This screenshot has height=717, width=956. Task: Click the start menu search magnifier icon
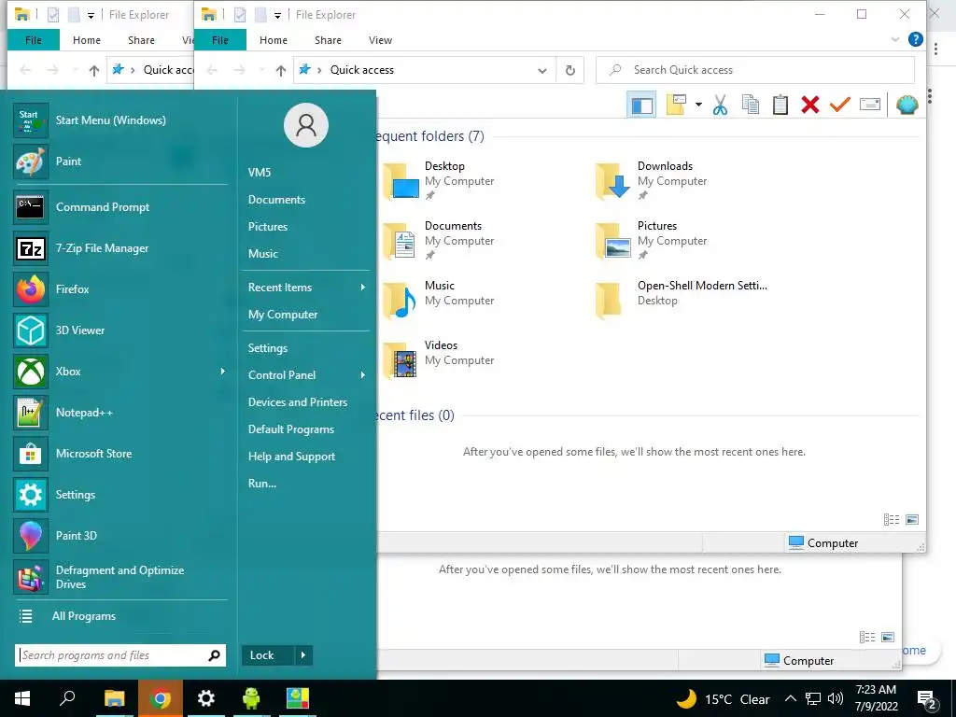point(214,655)
